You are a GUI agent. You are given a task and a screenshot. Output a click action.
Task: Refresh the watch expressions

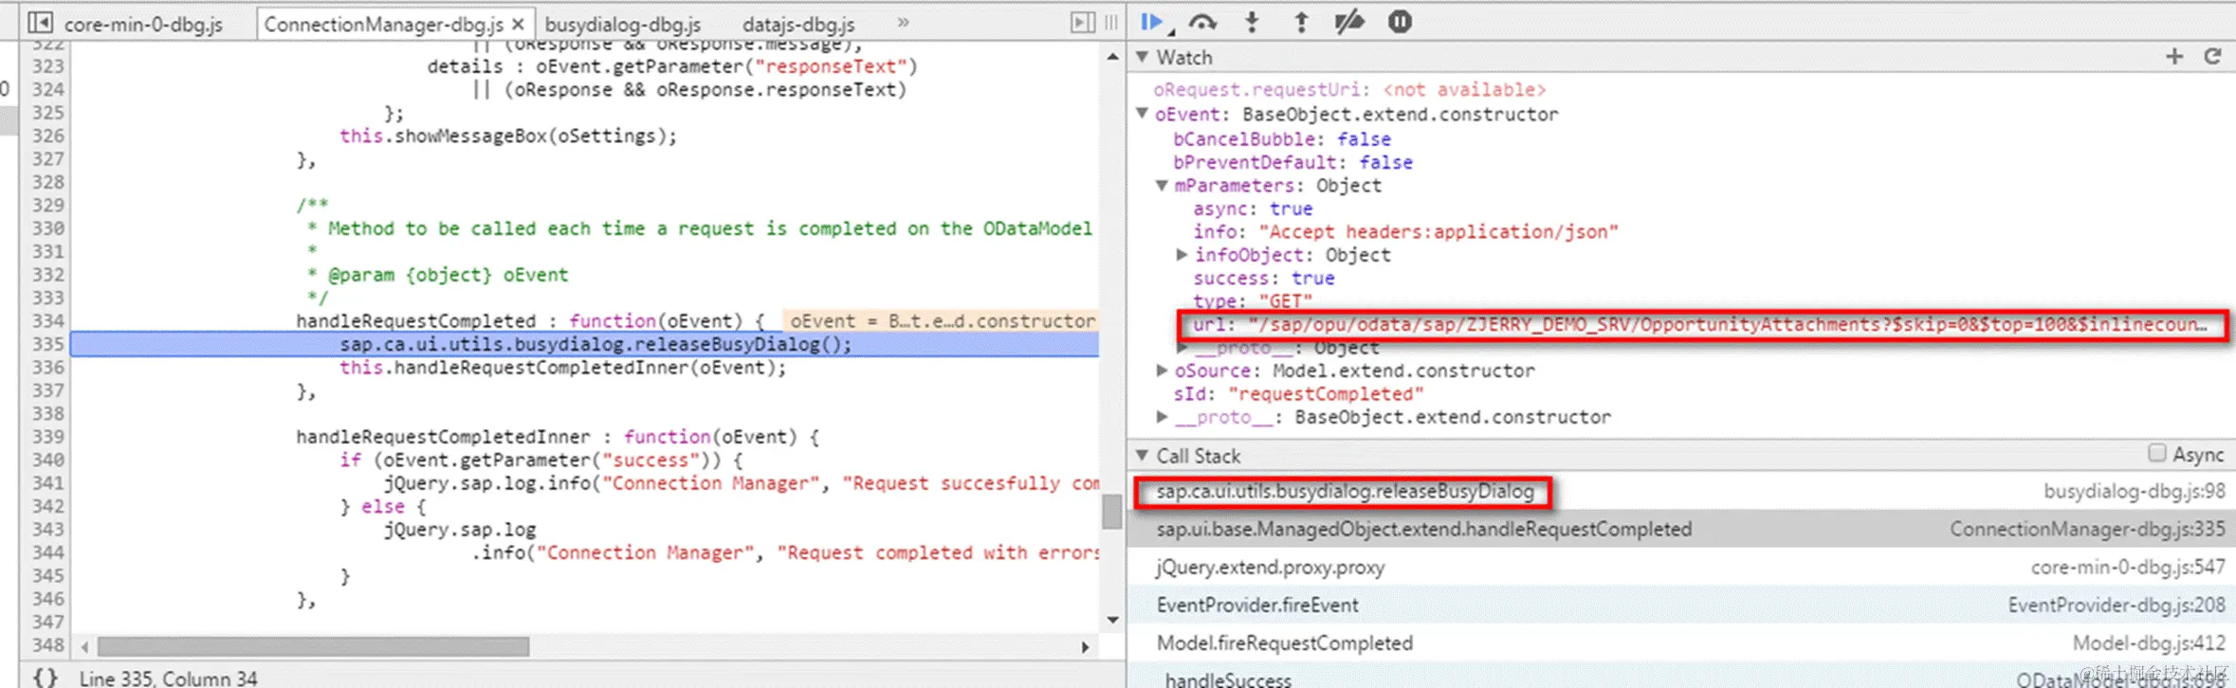(x=2212, y=57)
